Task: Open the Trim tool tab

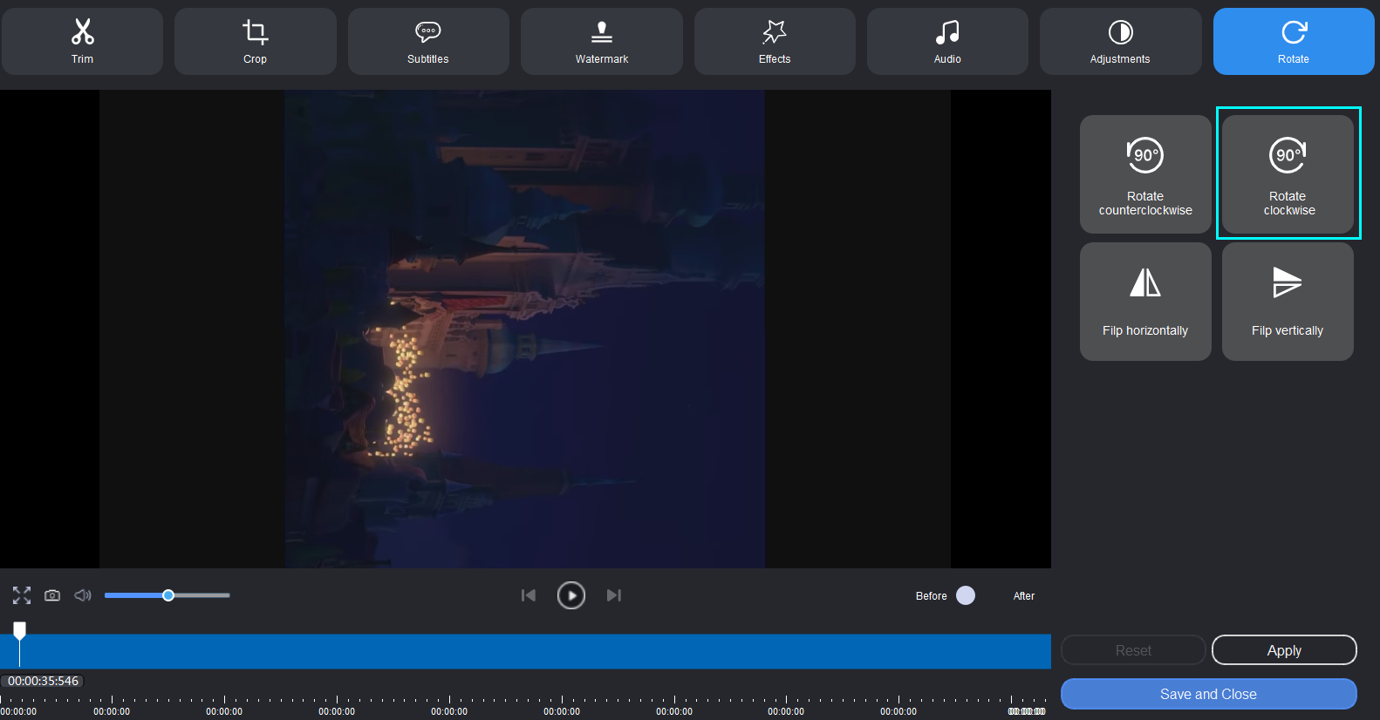Action: pos(82,41)
